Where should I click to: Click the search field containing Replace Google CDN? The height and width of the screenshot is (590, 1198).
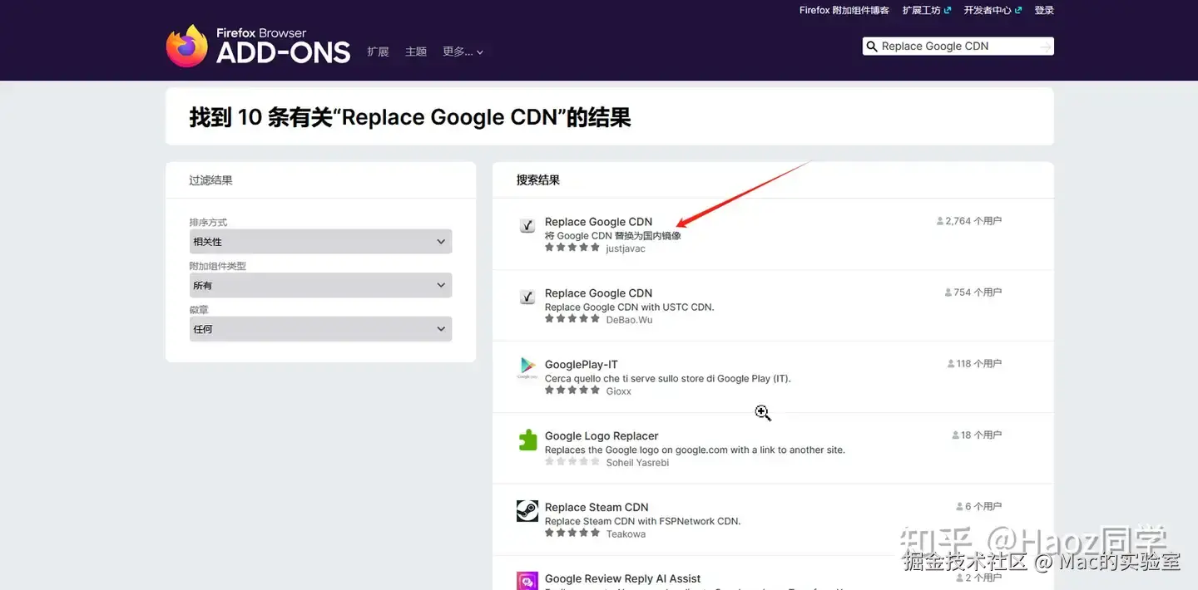[x=957, y=47]
